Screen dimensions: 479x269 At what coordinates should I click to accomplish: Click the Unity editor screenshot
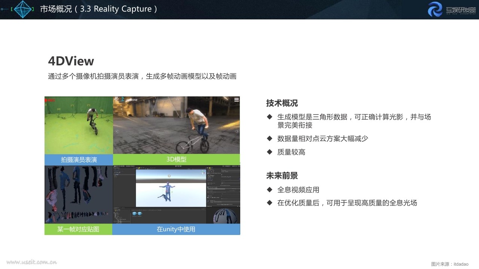point(176,195)
